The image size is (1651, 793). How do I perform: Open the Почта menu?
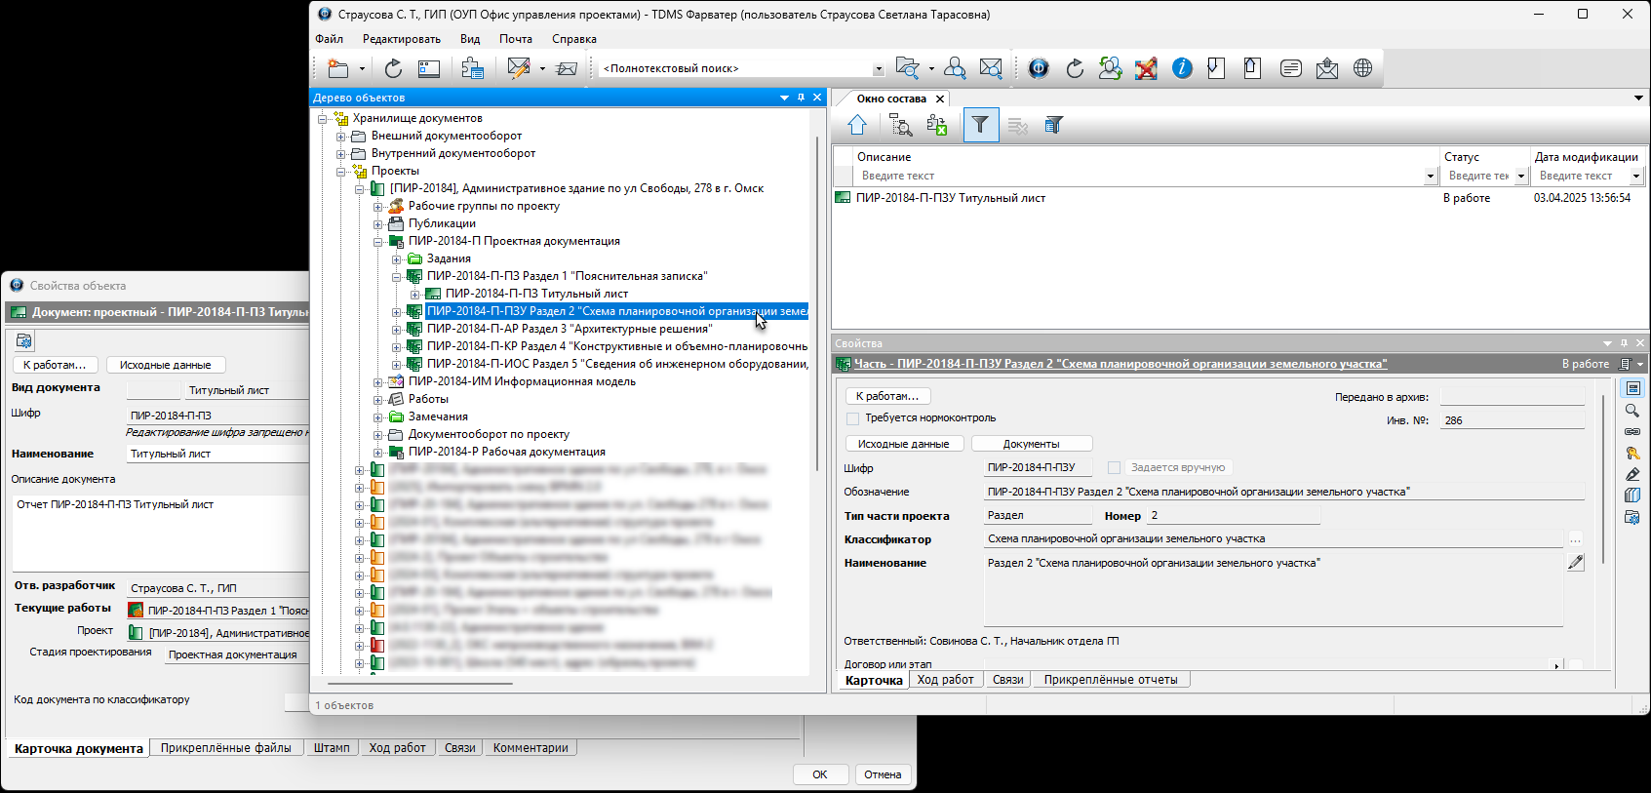pyautogui.click(x=515, y=39)
